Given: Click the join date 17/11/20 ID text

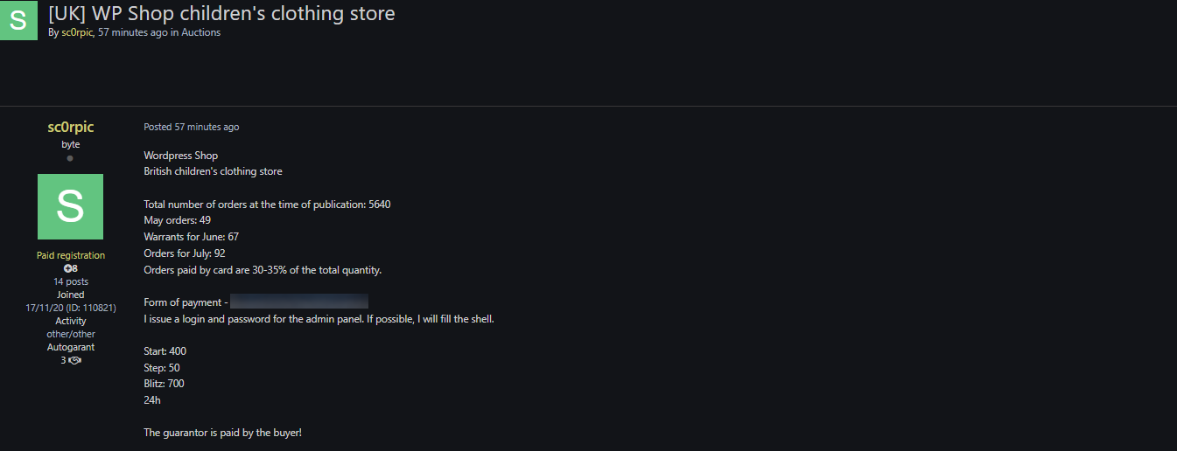Looking at the screenshot, I should pyautogui.click(x=71, y=308).
